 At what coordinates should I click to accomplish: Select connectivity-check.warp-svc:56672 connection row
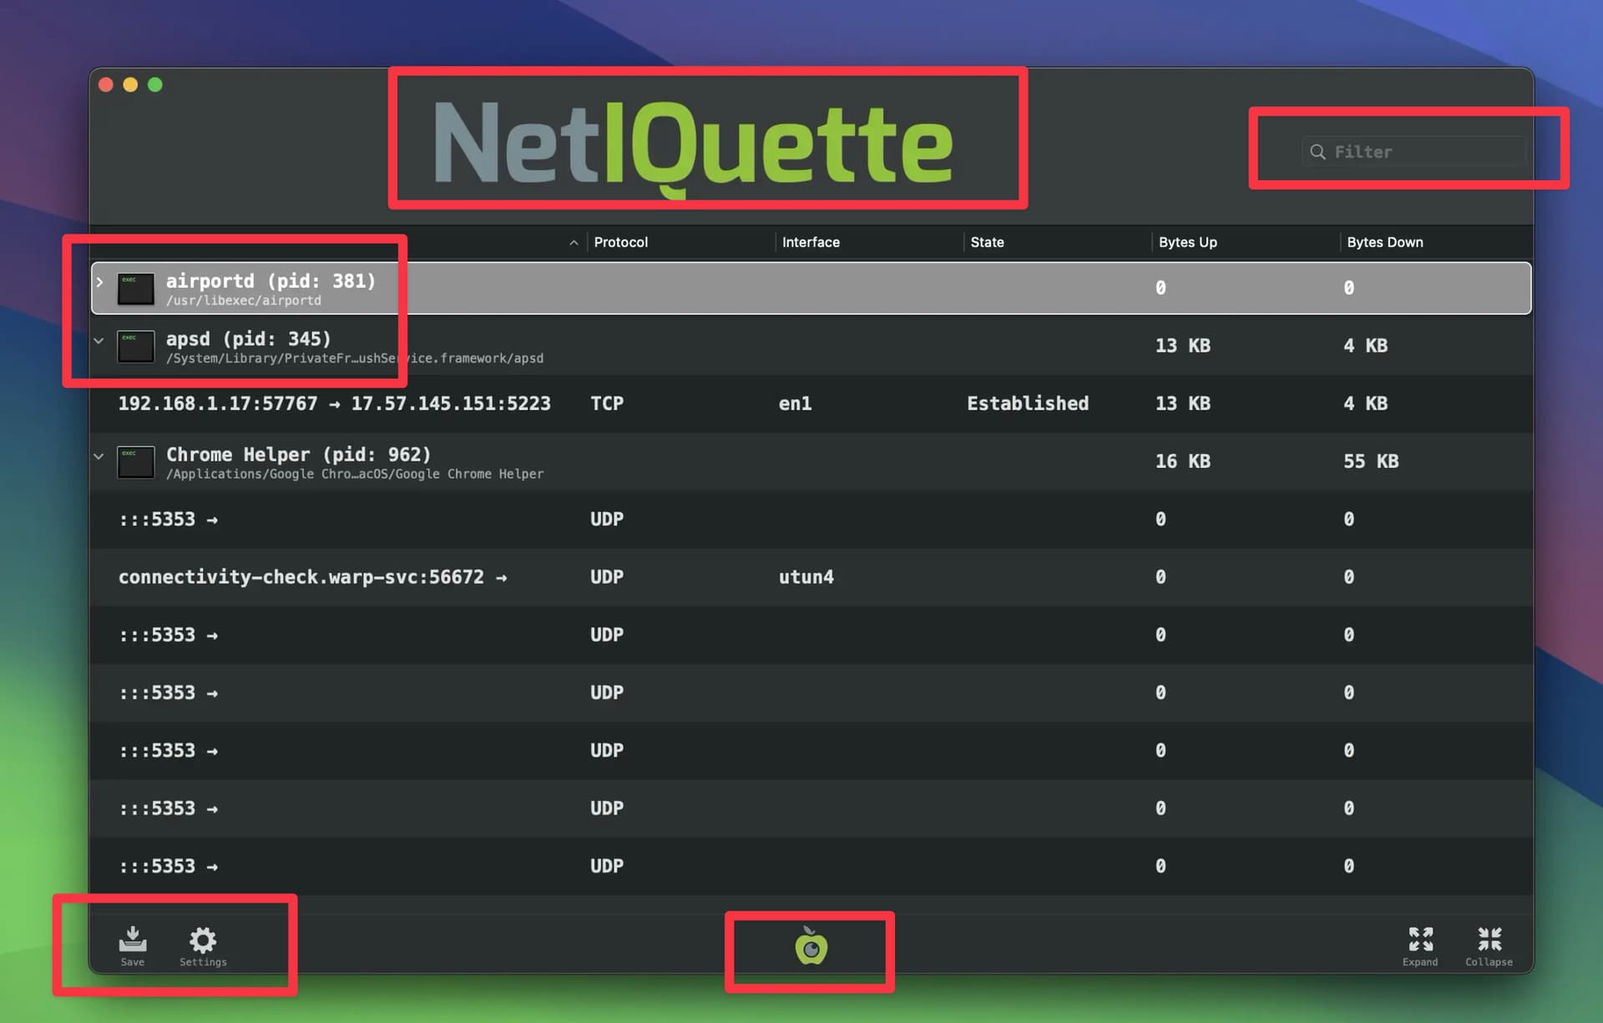point(811,577)
